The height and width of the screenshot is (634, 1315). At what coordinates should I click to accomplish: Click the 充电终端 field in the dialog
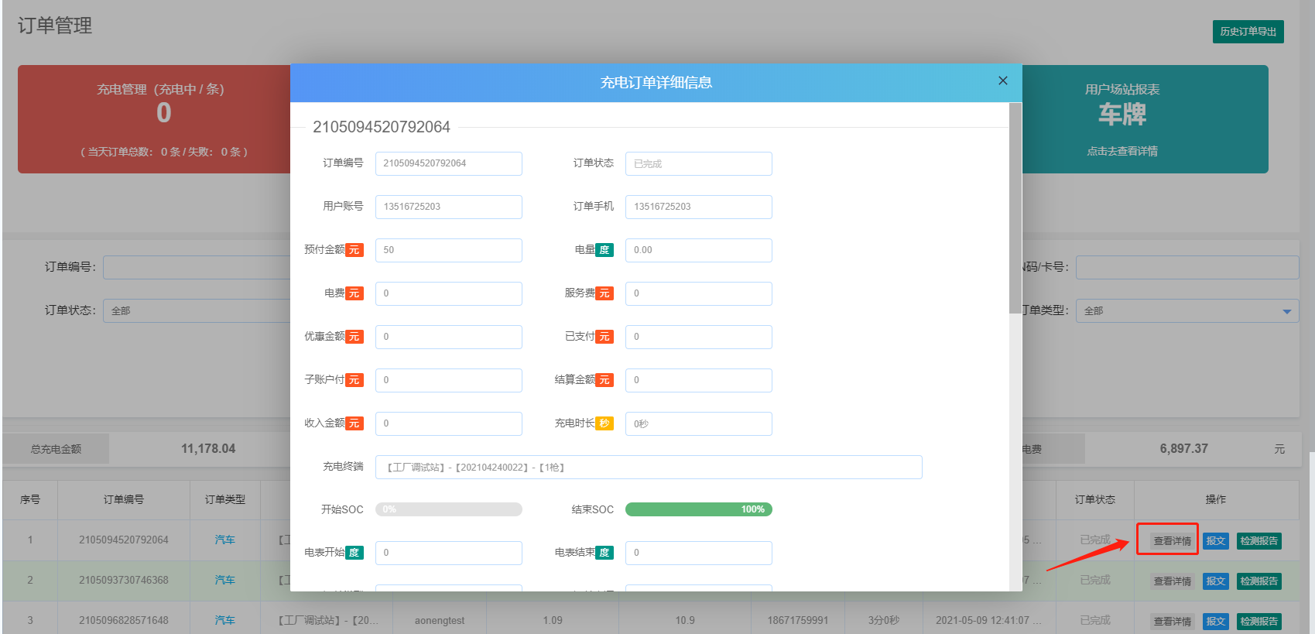tap(648, 468)
